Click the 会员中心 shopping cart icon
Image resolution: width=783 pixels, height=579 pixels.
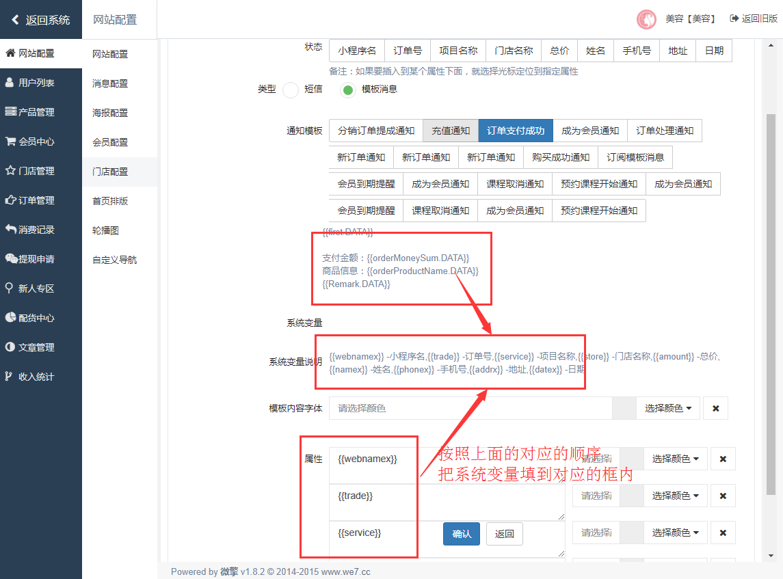click(10, 142)
